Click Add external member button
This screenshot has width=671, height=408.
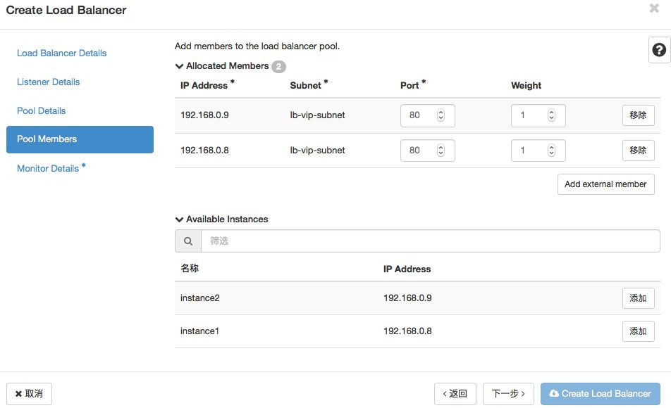pos(605,184)
